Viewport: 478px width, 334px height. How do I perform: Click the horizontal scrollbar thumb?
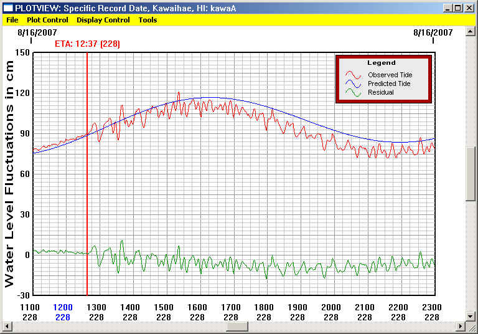click(x=237, y=327)
